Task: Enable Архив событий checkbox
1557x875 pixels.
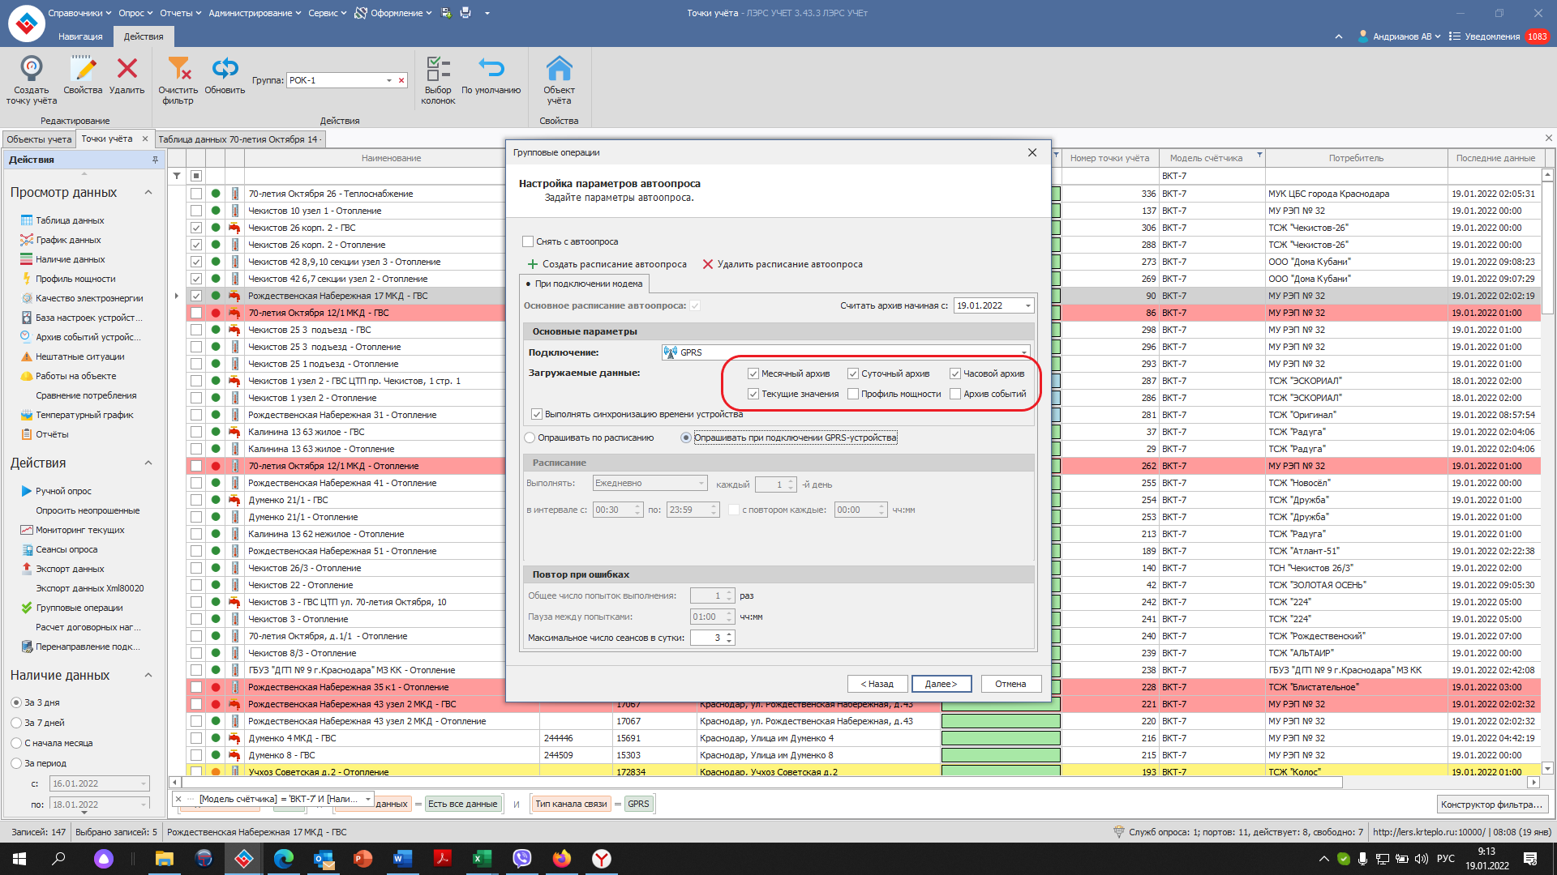Action: (x=955, y=394)
